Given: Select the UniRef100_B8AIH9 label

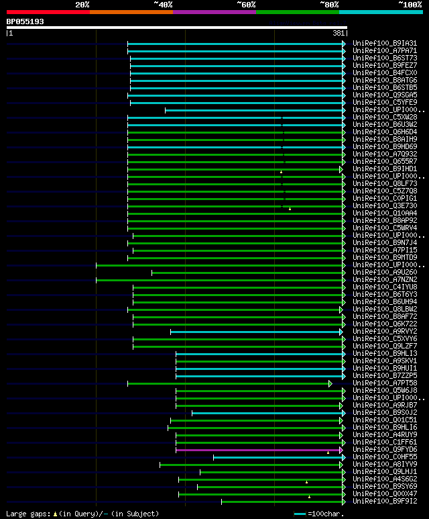Looking at the screenshot, I should [385, 140].
